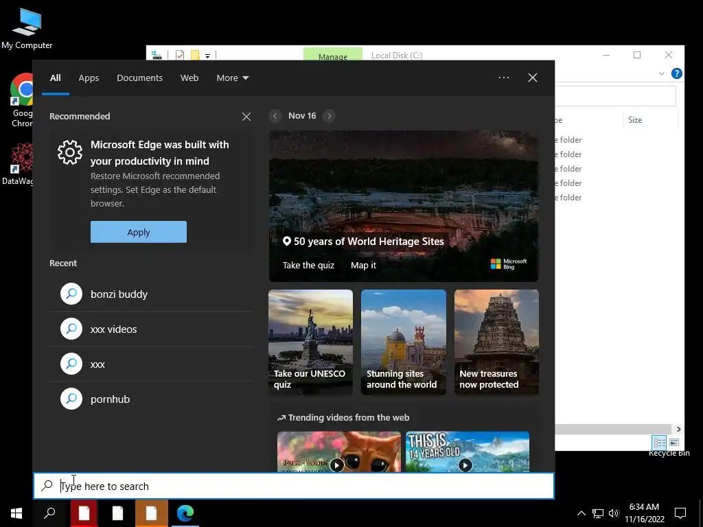Open the network status tray icon
Viewport: 703px width, 527px height.
tap(598, 513)
